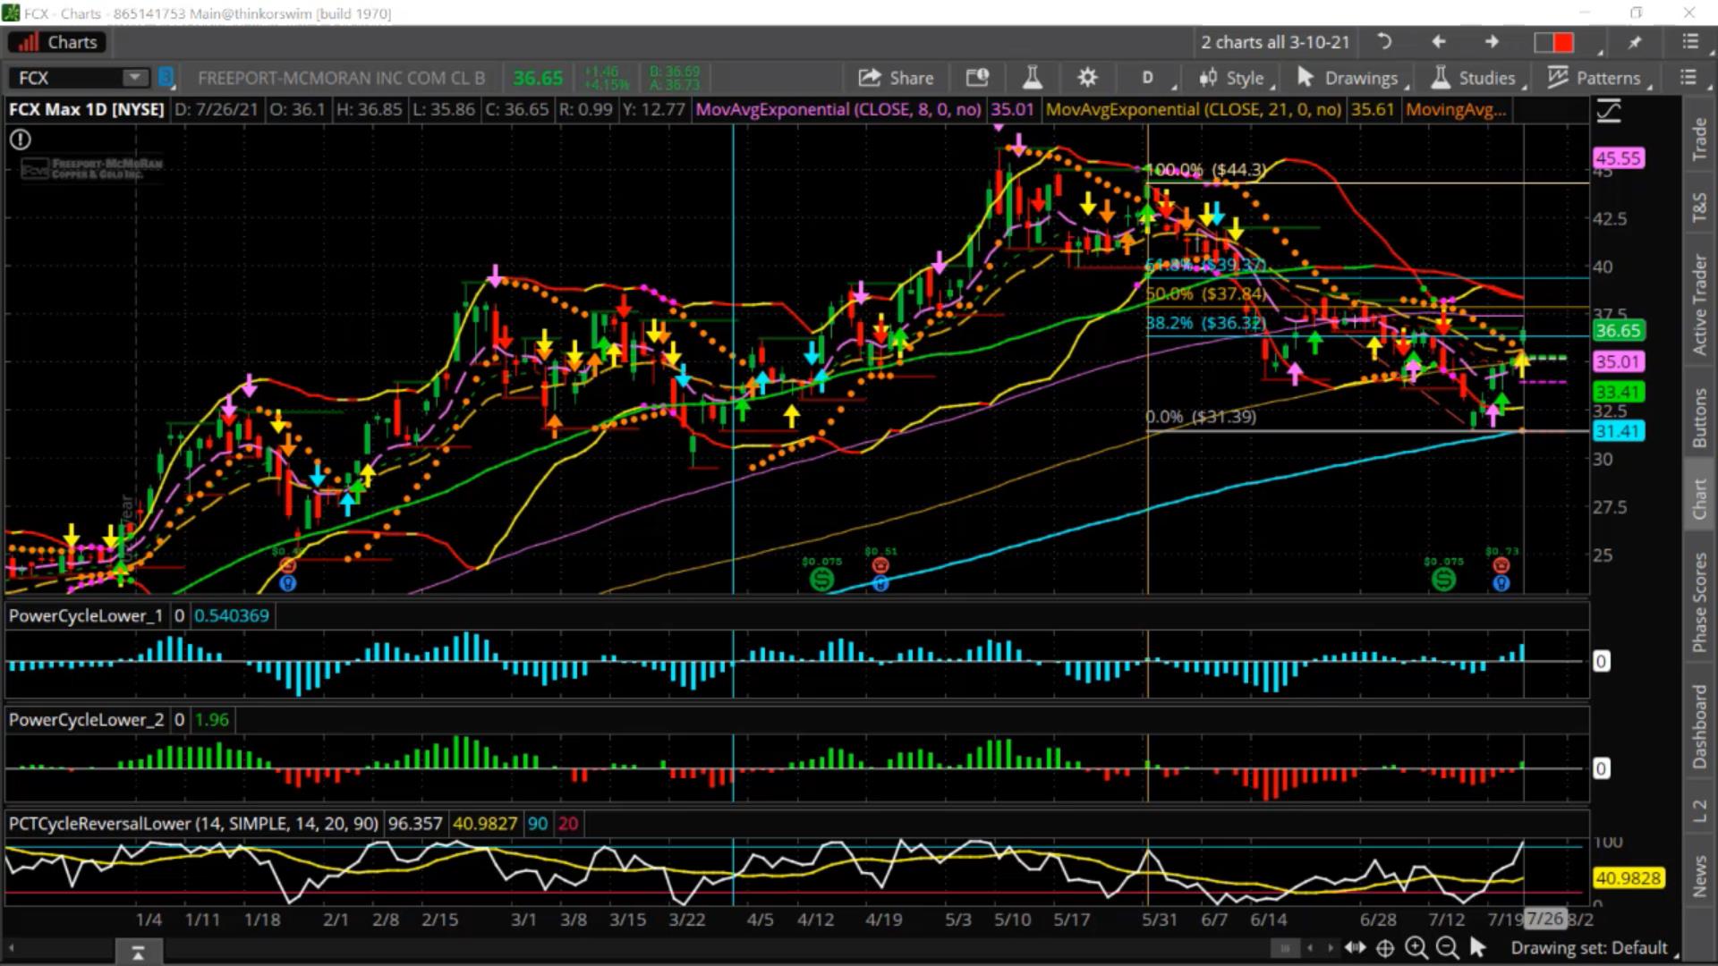Click the highlighted 7/26 date label
Screen dimensions: 1718x966
1545,919
